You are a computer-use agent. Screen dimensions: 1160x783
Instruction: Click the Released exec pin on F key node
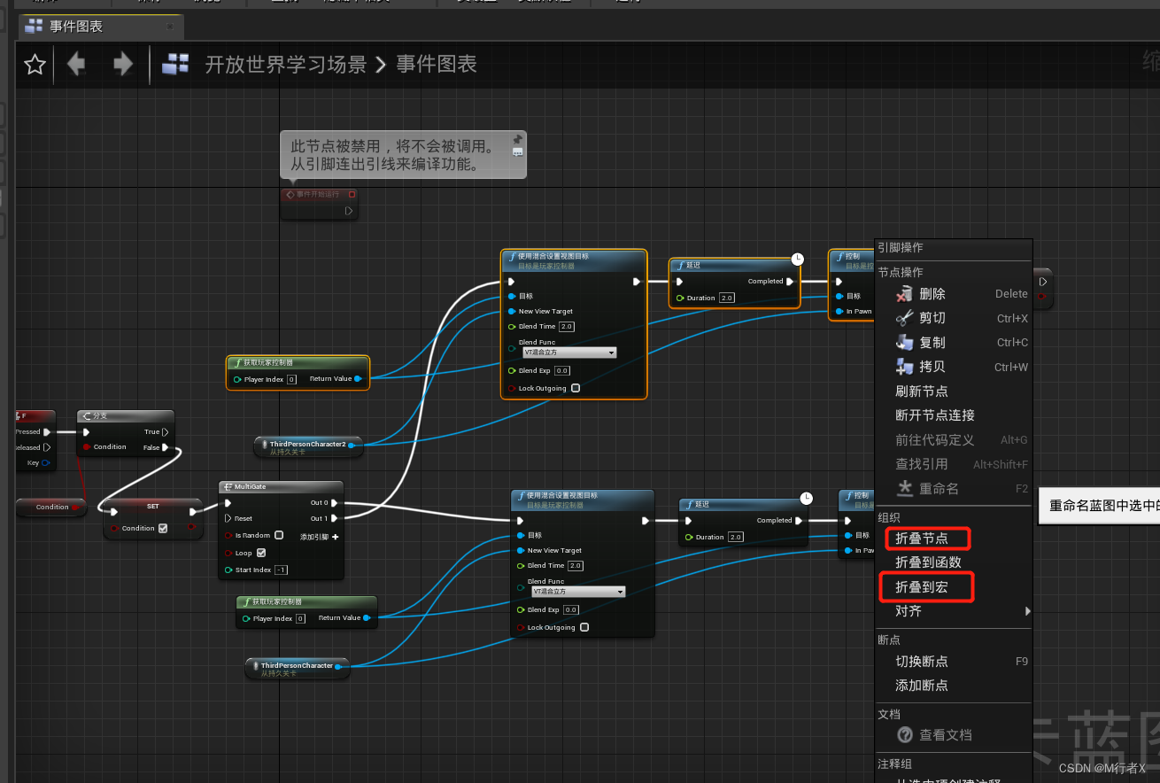pos(46,447)
